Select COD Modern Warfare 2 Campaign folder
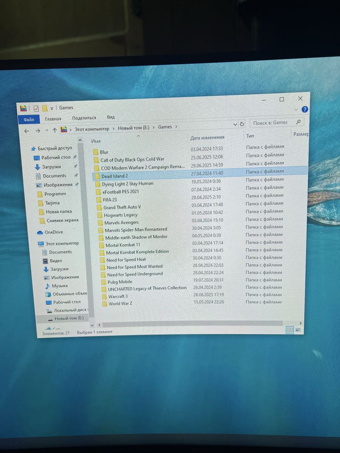Image resolution: width=340 pixels, height=453 pixels. pyautogui.click(x=139, y=167)
